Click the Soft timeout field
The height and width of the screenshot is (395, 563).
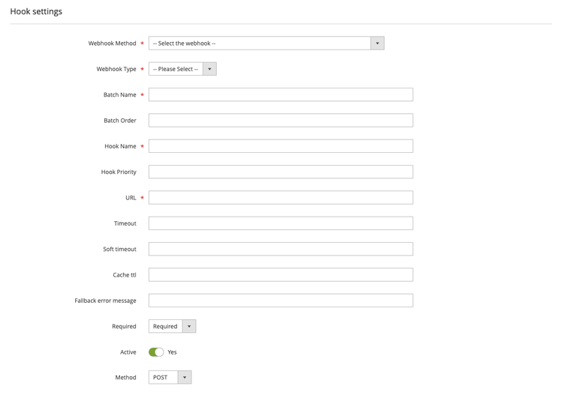click(x=281, y=249)
